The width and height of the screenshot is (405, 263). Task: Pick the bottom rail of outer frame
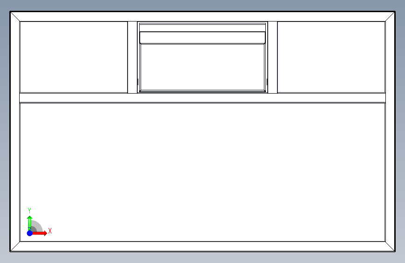coord(203,247)
